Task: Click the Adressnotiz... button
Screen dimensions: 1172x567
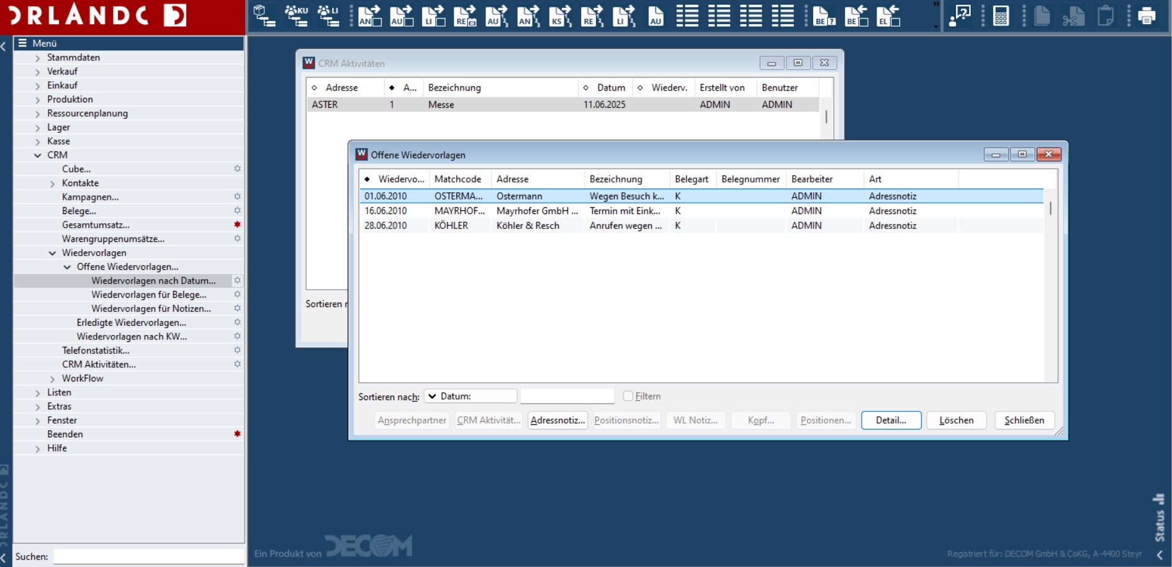Action: pyautogui.click(x=557, y=420)
